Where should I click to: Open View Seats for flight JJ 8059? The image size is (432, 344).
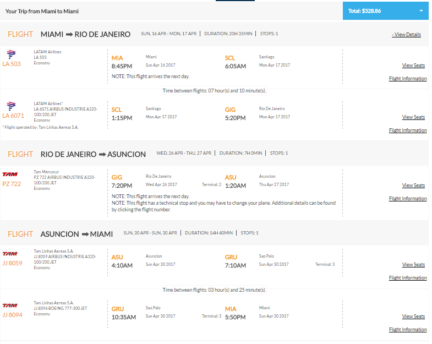413,265
